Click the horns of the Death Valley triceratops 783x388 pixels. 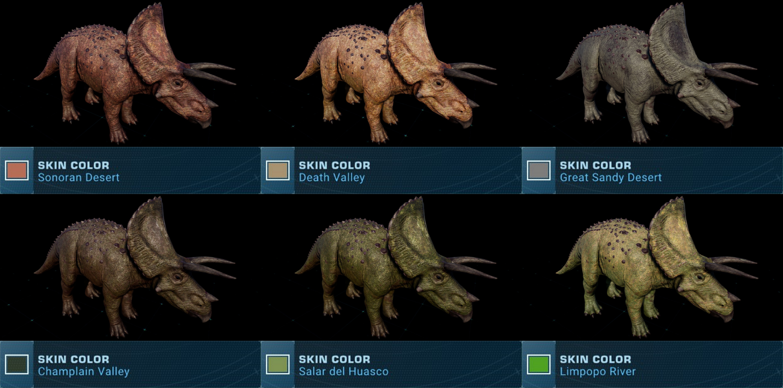pyautogui.click(x=469, y=73)
